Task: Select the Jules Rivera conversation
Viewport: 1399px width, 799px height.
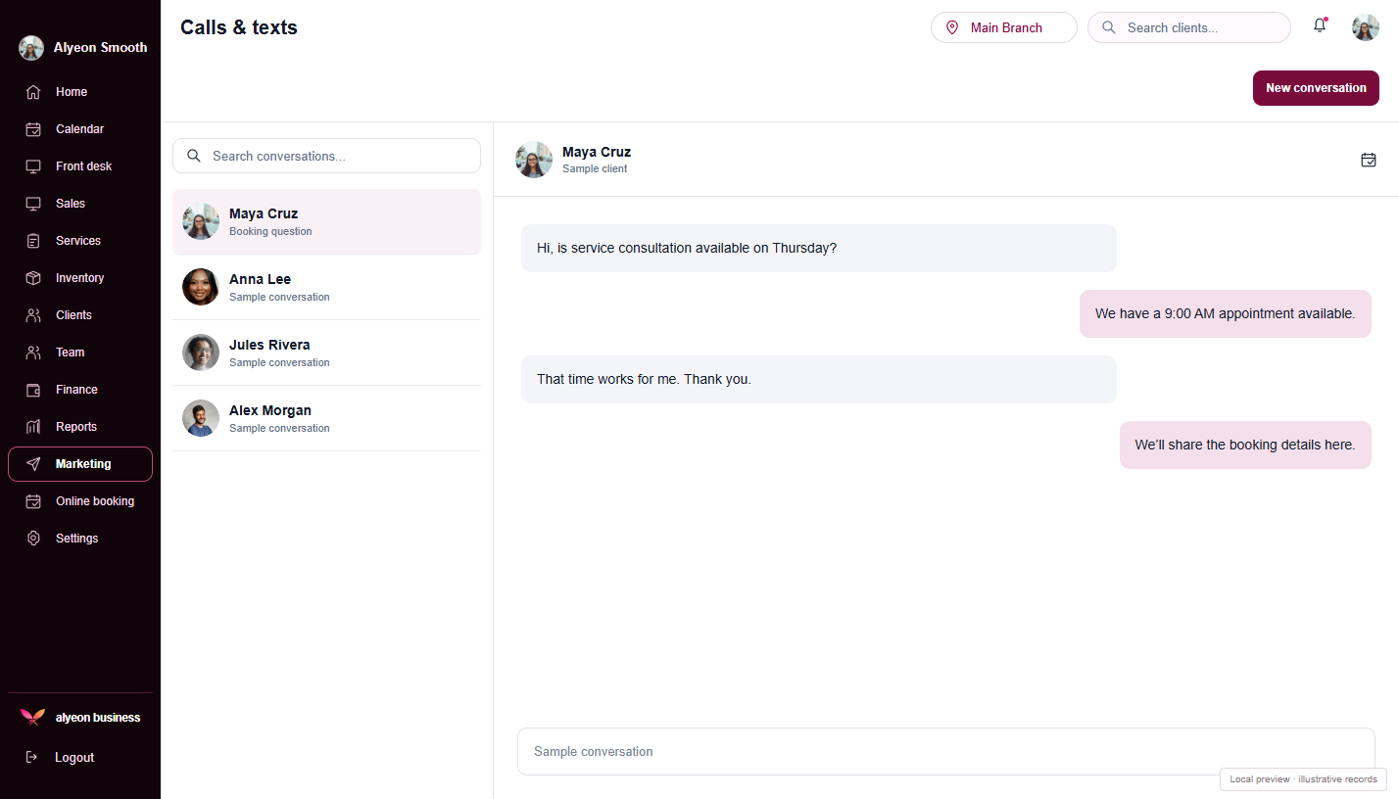Action: [x=326, y=352]
